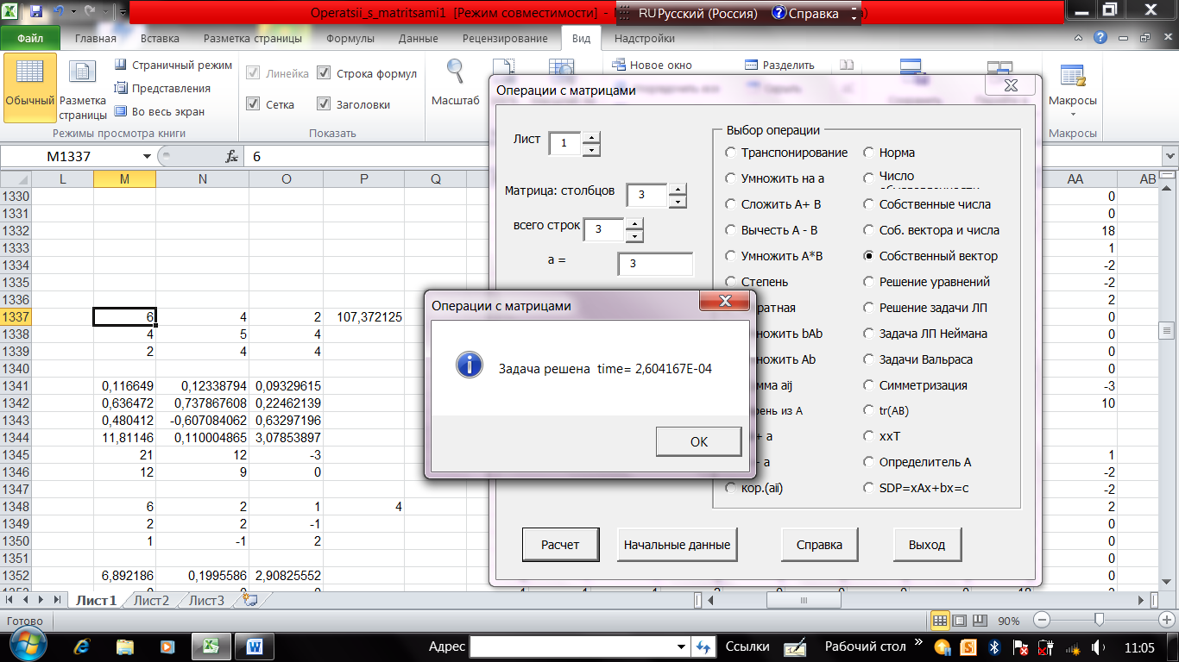Open the Файл tab
Viewport: 1179px width, 662px height.
click(x=30, y=38)
